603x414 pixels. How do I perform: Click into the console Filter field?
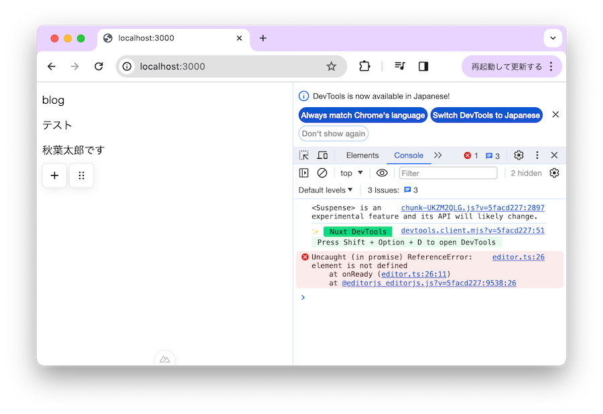pos(448,173)
